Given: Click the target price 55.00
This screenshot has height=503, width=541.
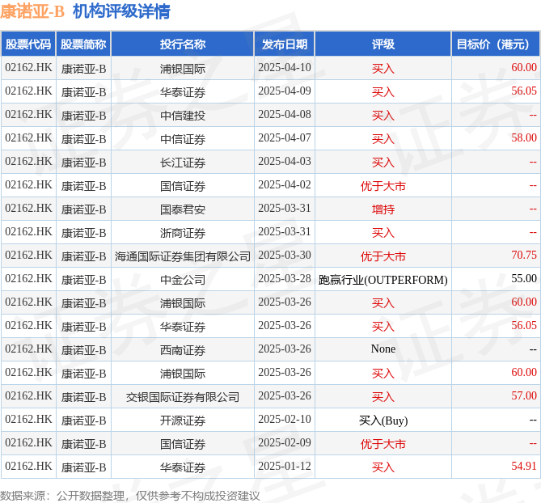Looking at the screenshot, I should [x=524, y=279].
